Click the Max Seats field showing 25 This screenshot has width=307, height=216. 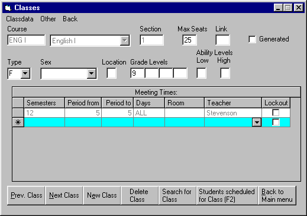pos(189,40)
